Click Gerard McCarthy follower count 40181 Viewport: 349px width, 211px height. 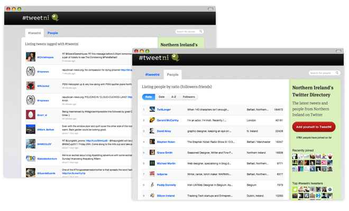tap(279, 120)
